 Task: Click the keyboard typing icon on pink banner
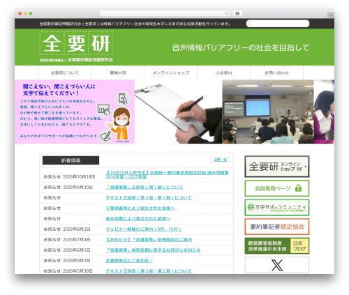[104, 109]
